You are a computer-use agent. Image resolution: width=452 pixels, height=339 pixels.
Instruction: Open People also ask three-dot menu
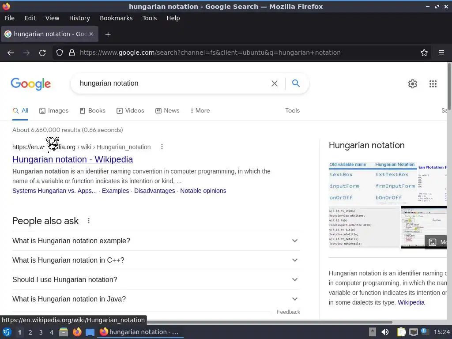[89, 221]
